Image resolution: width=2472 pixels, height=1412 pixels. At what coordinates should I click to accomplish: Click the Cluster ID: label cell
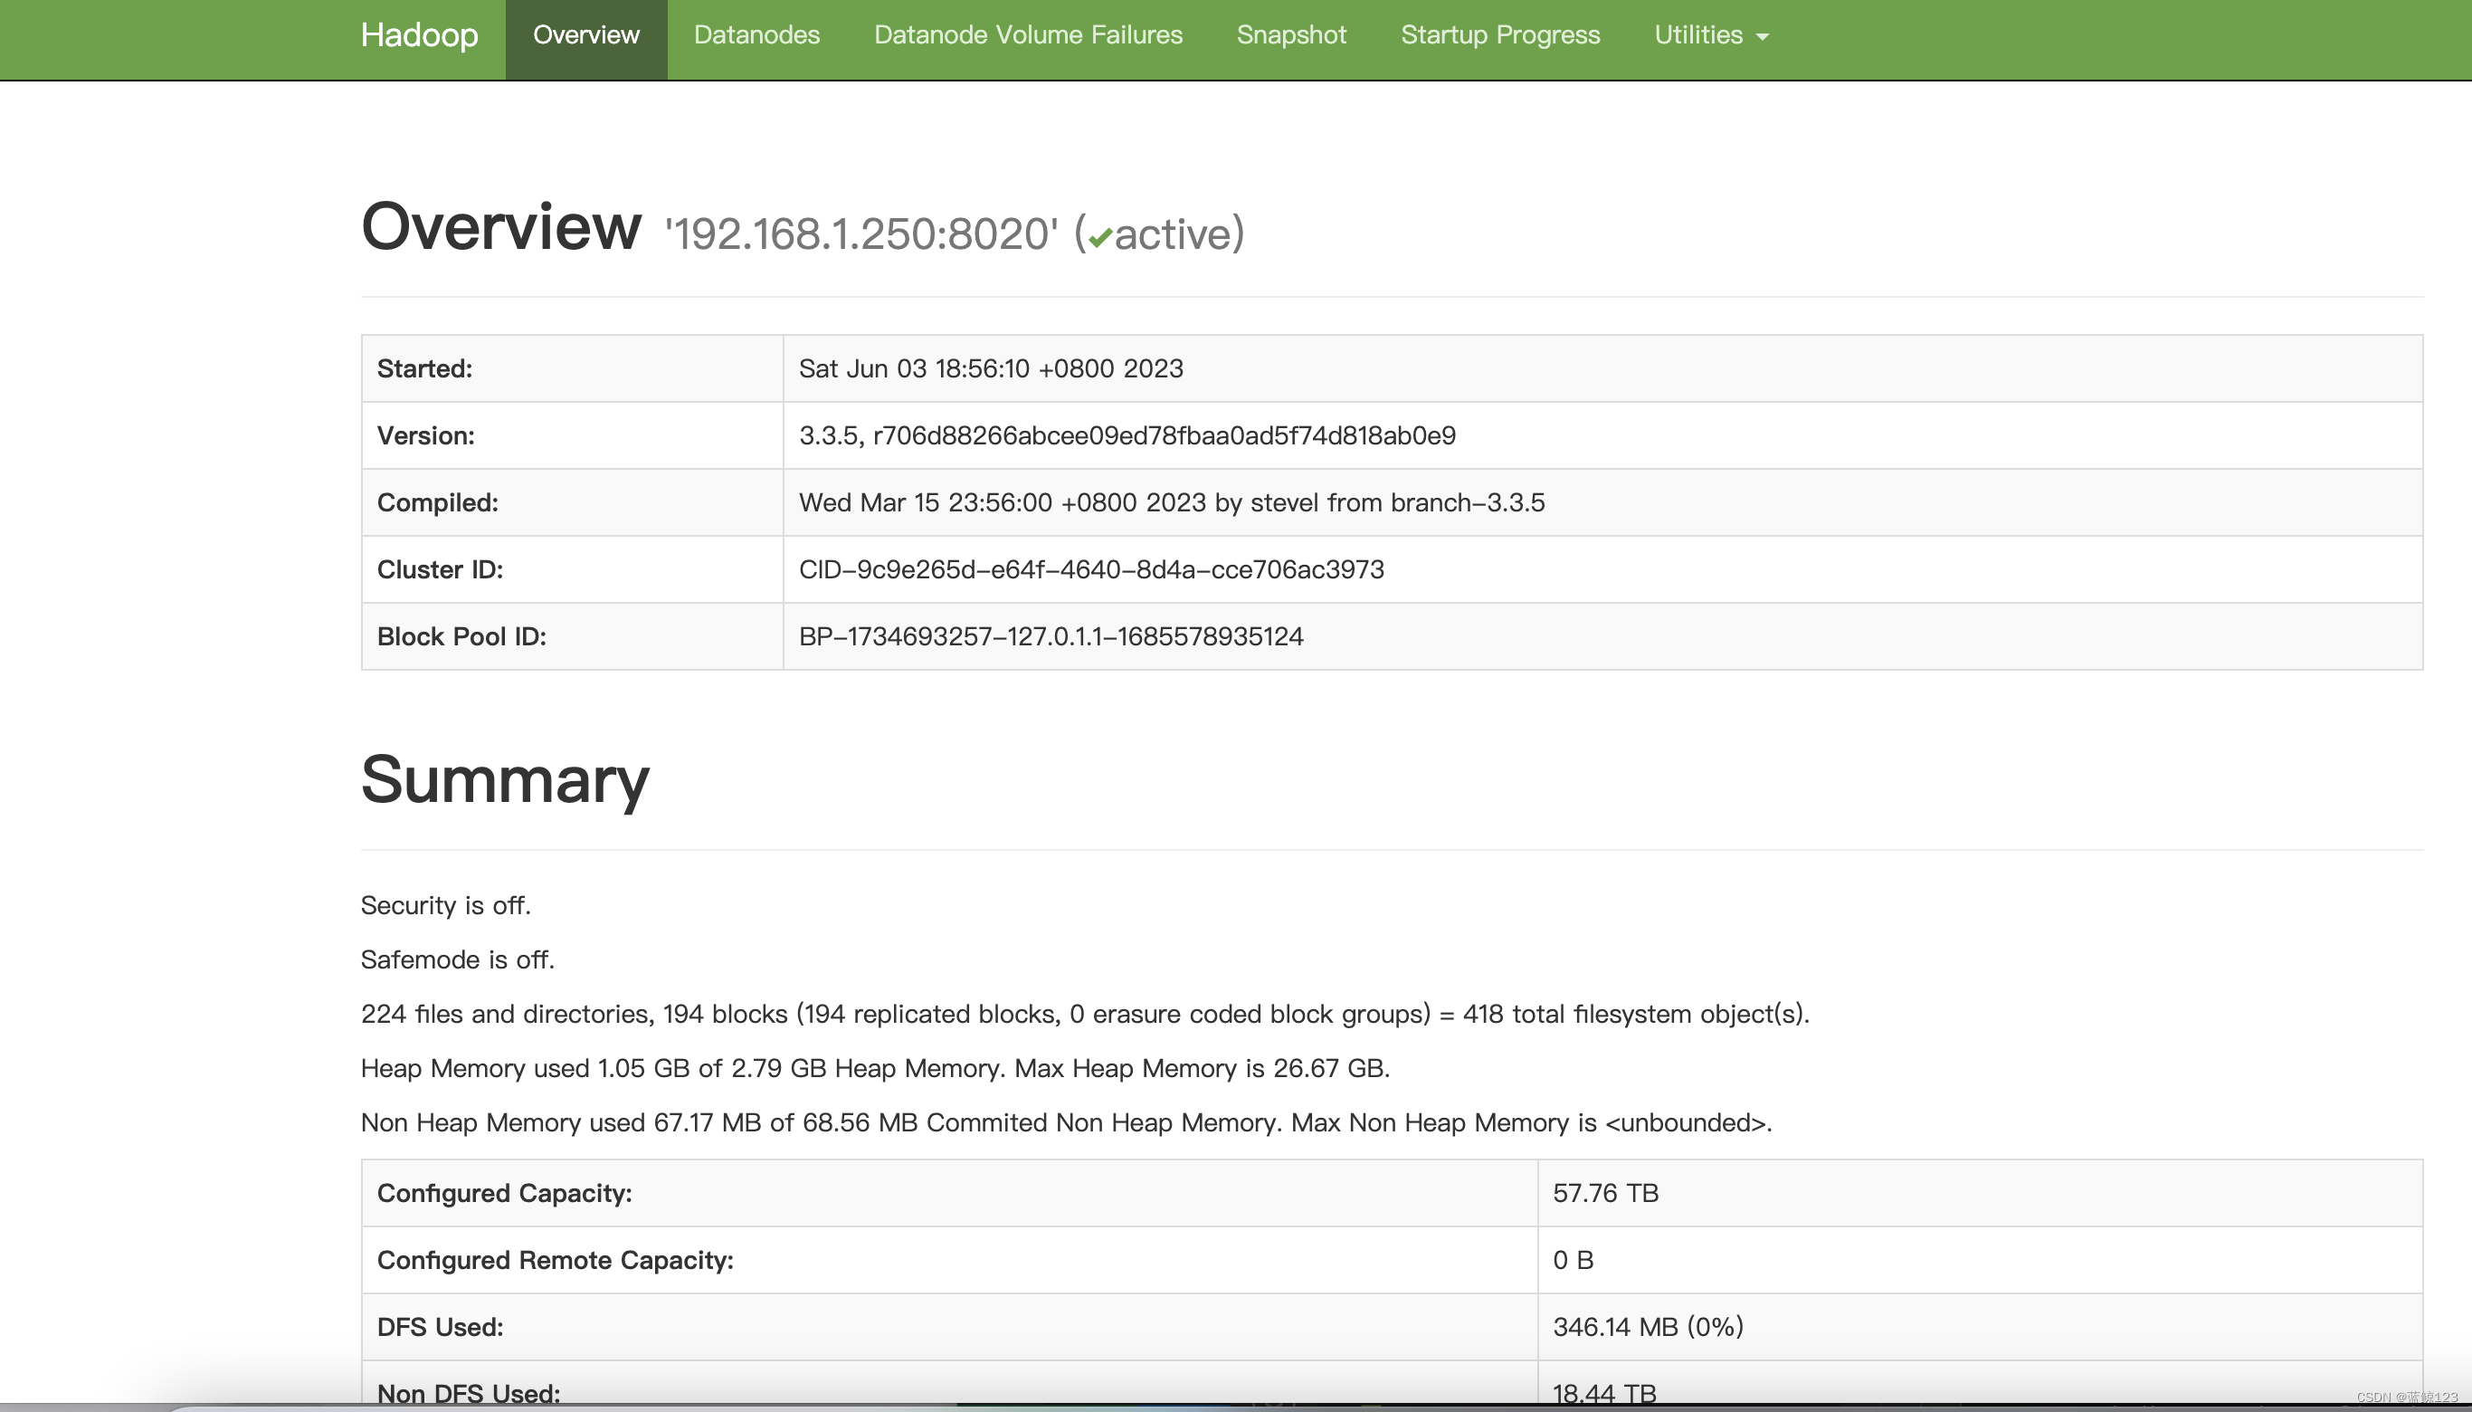pos(572,569)
